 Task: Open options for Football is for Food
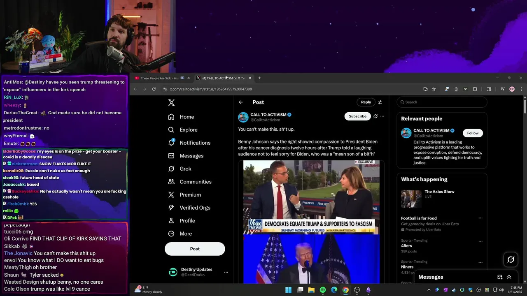[x=480, y=218]
